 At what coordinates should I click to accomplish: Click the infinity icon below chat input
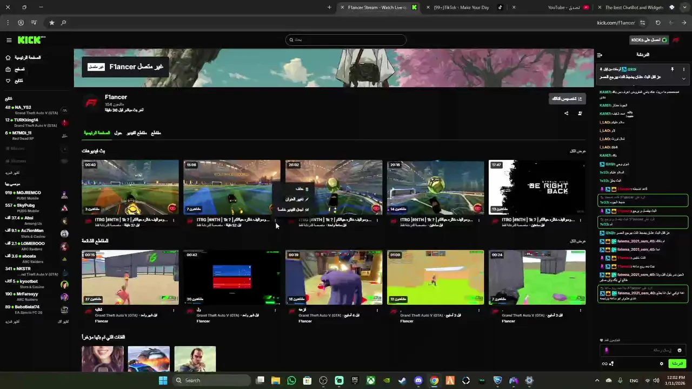[x=604, y=364]
